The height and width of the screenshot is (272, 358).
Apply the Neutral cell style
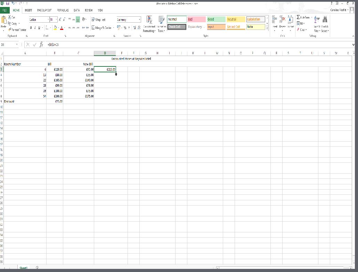[x=236, y=19]
